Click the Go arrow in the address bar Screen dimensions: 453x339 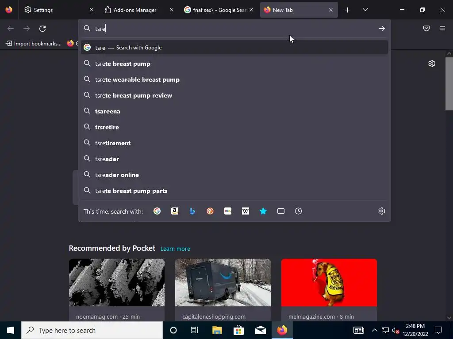[x=382, y=29]
